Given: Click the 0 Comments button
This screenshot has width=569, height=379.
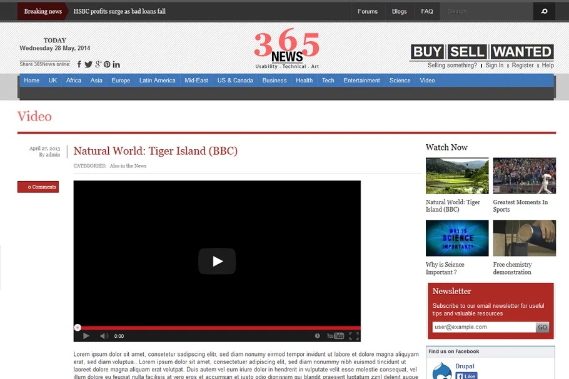Looking at the screenshot, I should coord(38,187).
